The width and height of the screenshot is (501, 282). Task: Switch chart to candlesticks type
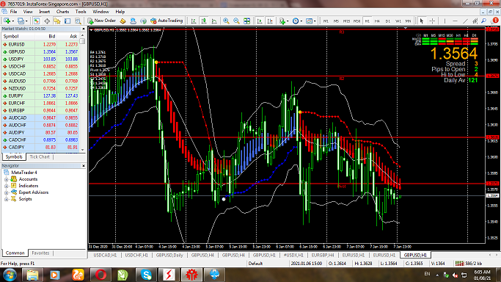(x=204, y=21)
